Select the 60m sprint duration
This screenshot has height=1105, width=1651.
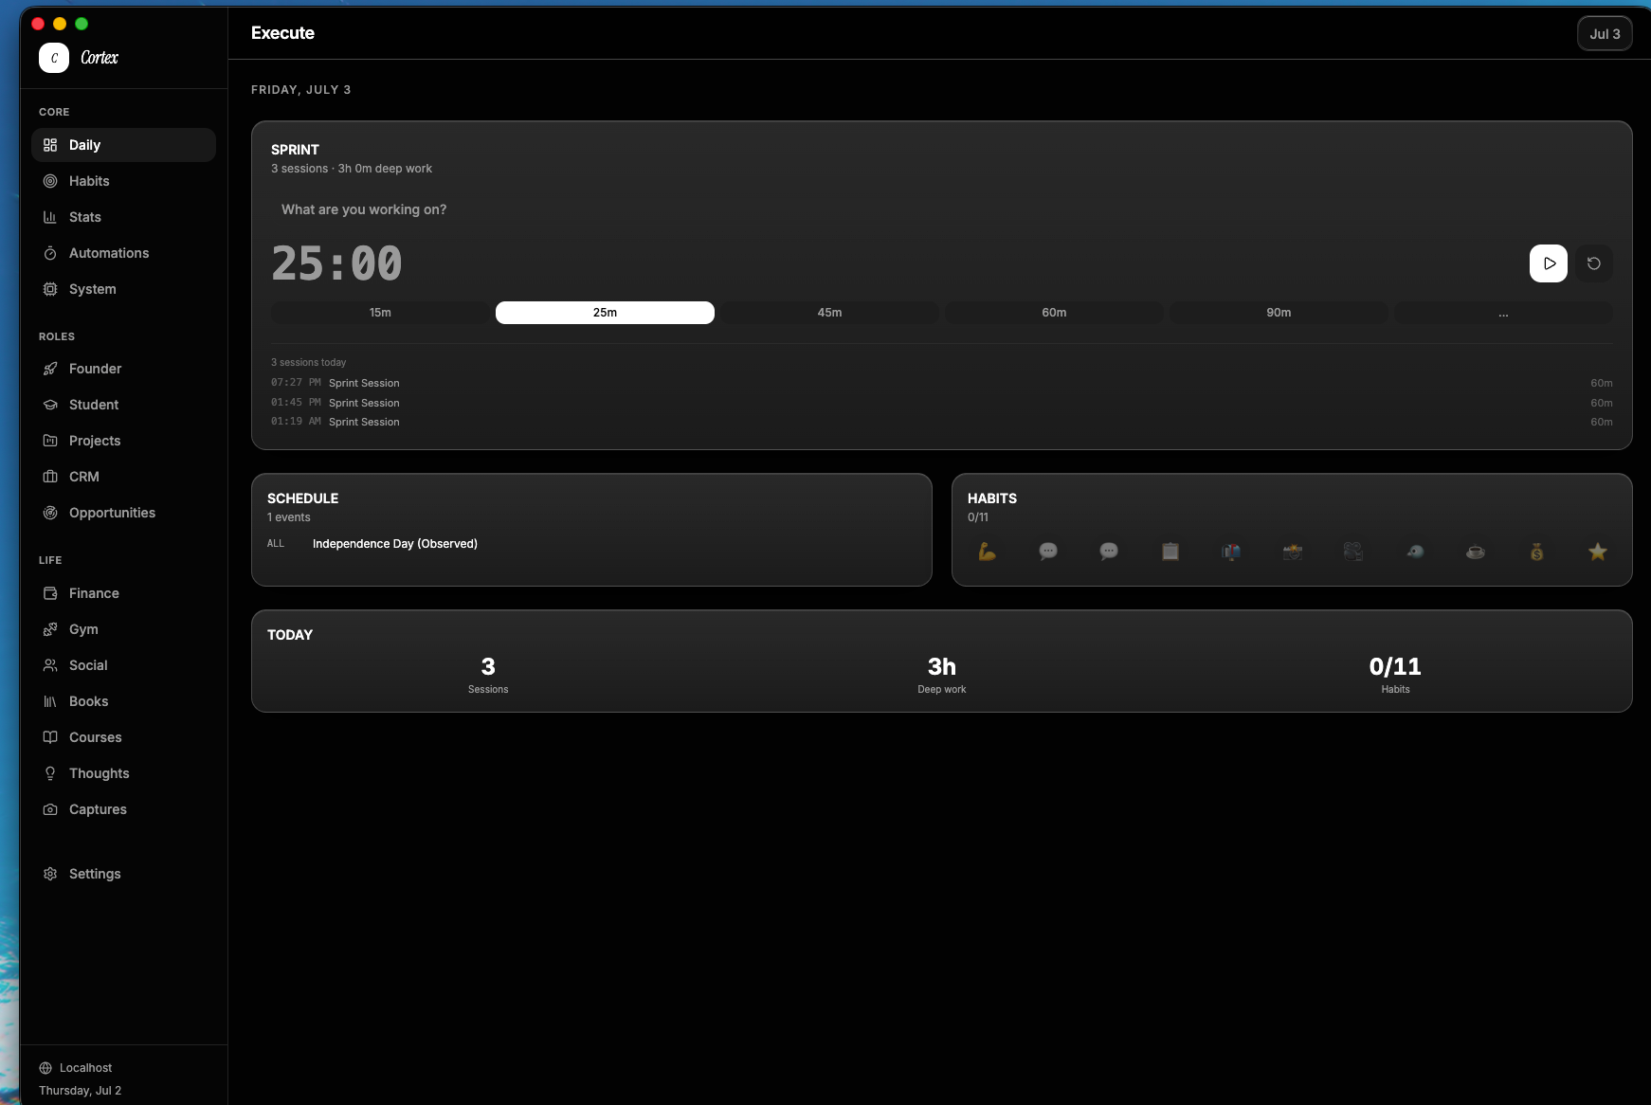[1054, 313]
